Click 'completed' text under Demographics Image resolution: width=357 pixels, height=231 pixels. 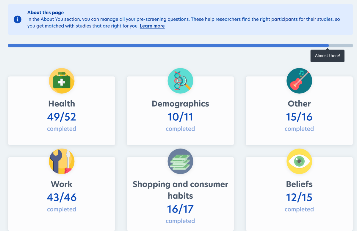click(180, 129)
